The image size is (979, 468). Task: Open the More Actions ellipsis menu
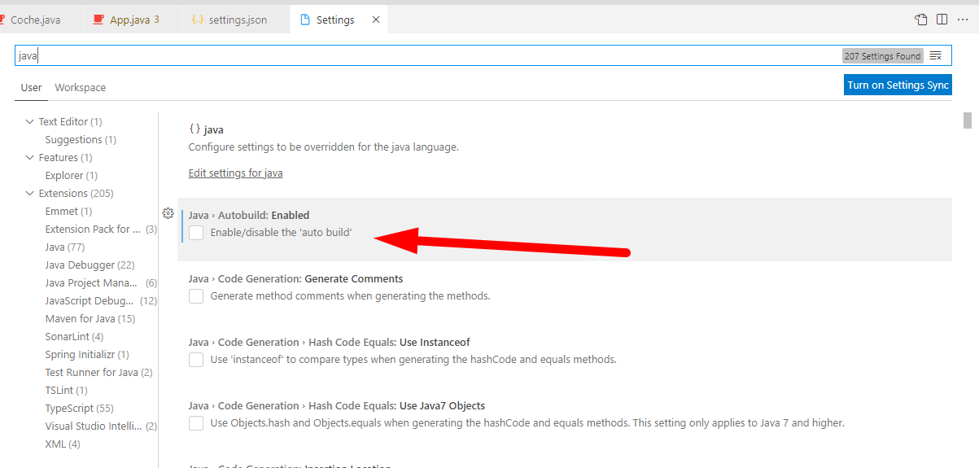[x=963, y=20]
